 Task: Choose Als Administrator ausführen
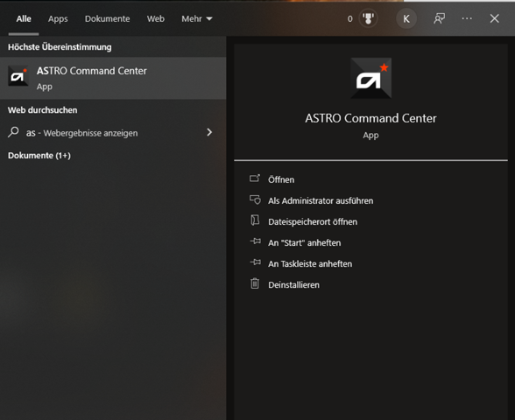click(x=321, y=200)
